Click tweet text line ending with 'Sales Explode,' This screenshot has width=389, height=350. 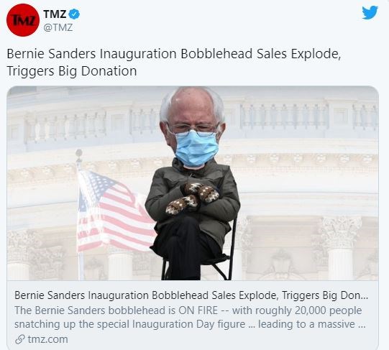click(174, 54)
